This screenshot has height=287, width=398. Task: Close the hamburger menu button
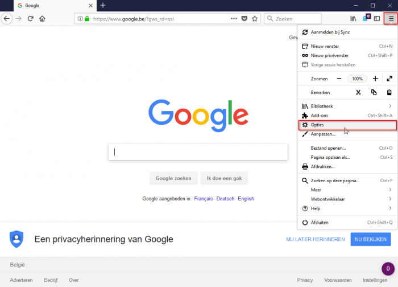pos(391,19)
